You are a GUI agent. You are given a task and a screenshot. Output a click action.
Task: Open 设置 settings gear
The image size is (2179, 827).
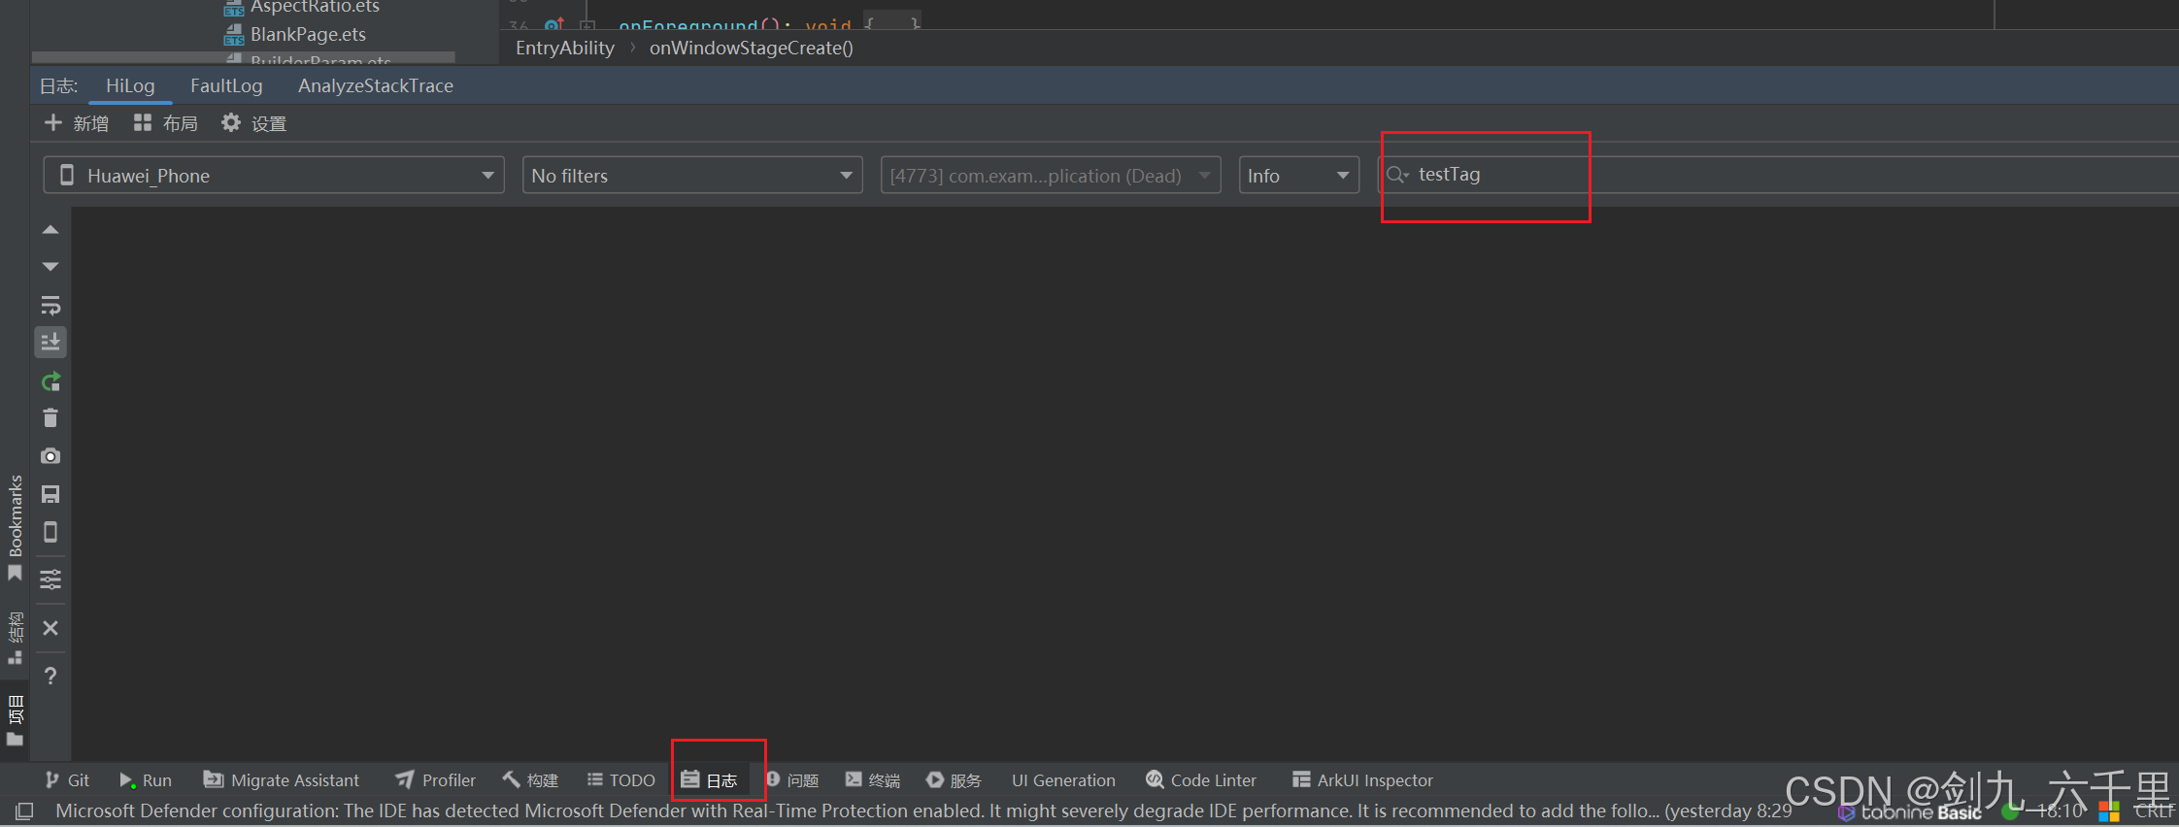coord(253,123)
